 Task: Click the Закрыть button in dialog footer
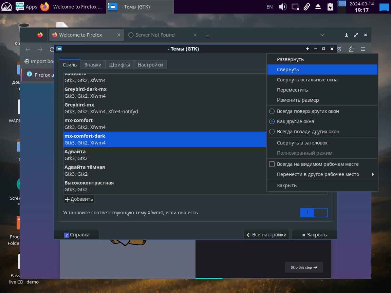point(314,235)
